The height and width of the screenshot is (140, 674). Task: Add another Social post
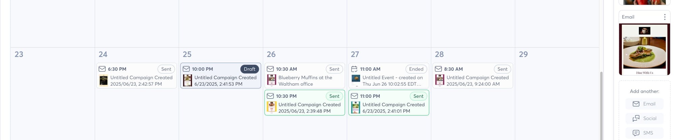(644, 119)
